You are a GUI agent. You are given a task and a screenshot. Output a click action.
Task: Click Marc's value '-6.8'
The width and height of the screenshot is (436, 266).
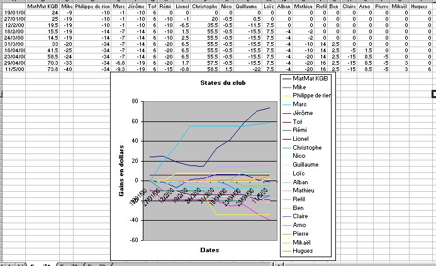pos(119,63)
